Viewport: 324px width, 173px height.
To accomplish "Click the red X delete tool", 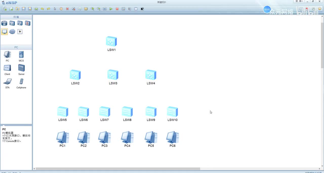I will point(67,9).
